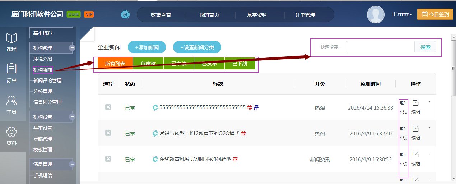456x184 pixels.
Task: Open the 订单 sidebar clipboard icon
Action: (x=11, y=69)
